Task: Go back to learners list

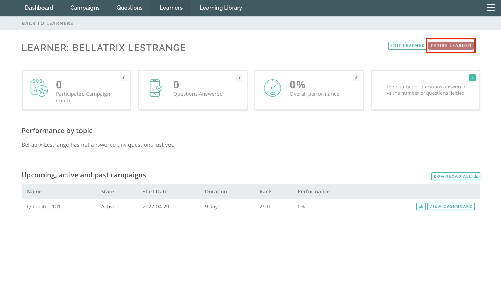Action: [x=47, y=23]
